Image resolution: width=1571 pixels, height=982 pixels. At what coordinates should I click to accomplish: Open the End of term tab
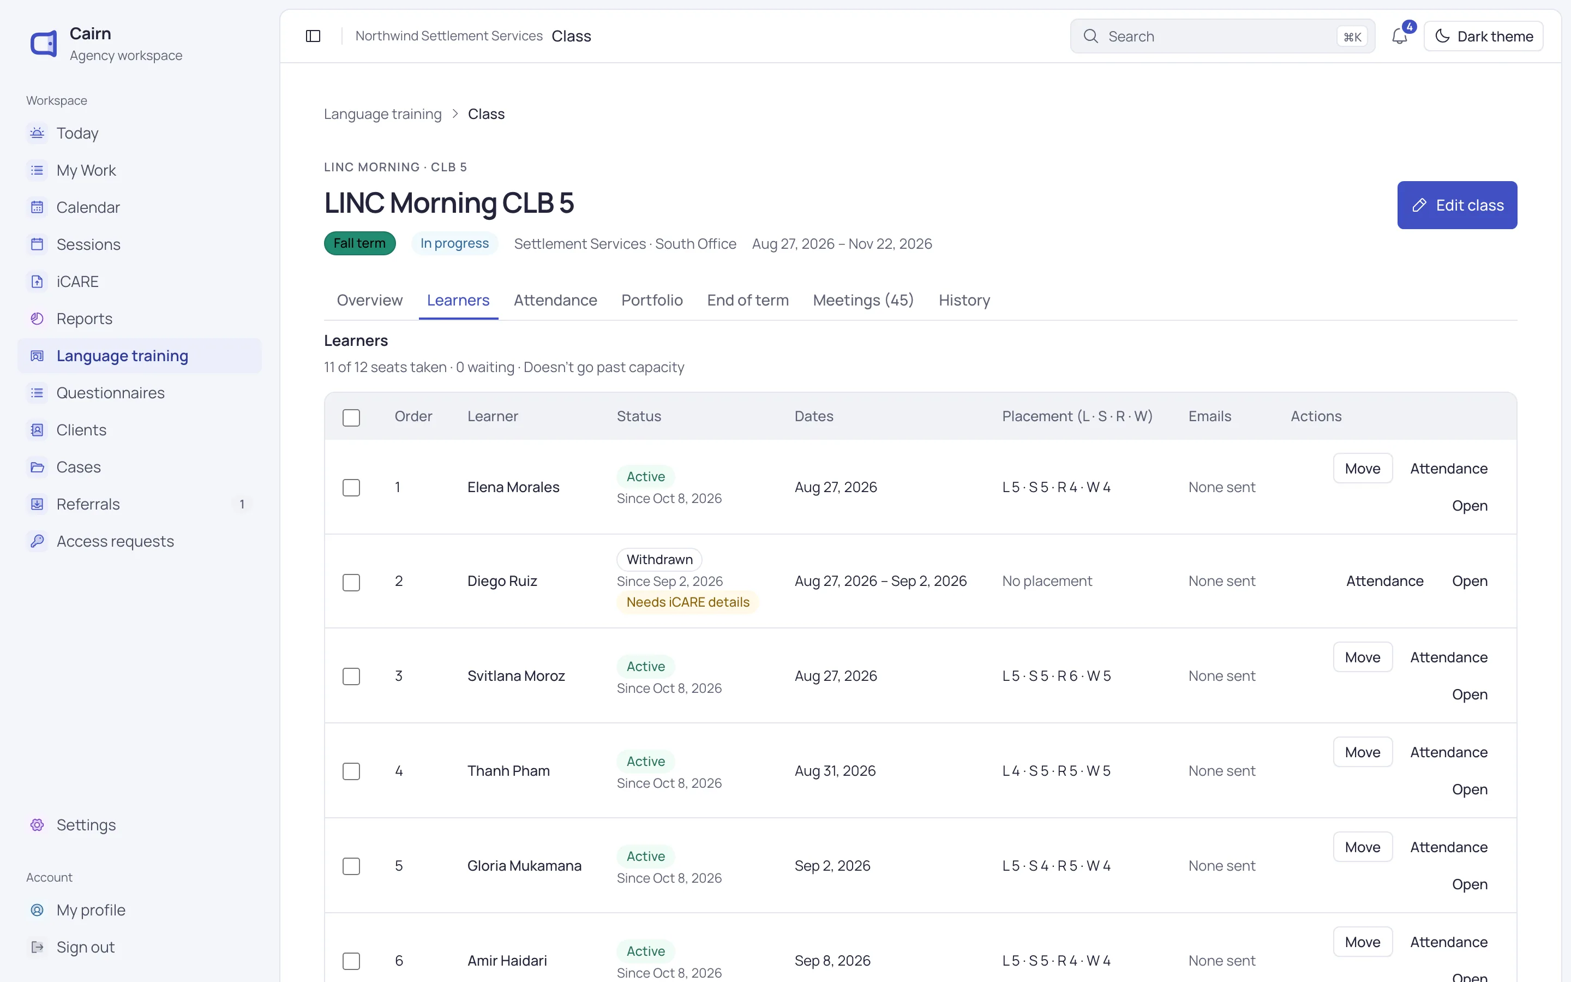pyautogui.click(x=747, y=300)
